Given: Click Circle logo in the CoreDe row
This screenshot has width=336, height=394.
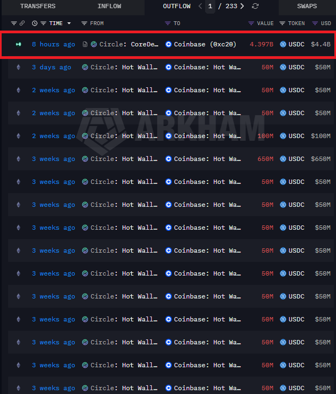Looking at the screenshot, I should click(94, 44).
